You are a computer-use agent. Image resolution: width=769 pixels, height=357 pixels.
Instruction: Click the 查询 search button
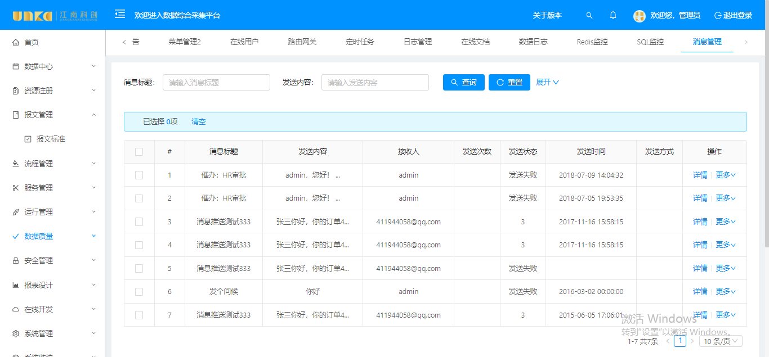pyautogui.click(x=463, y=83)
